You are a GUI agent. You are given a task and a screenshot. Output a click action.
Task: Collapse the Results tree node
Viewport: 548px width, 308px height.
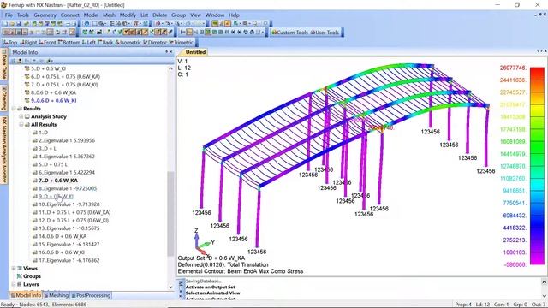point(14,109)
